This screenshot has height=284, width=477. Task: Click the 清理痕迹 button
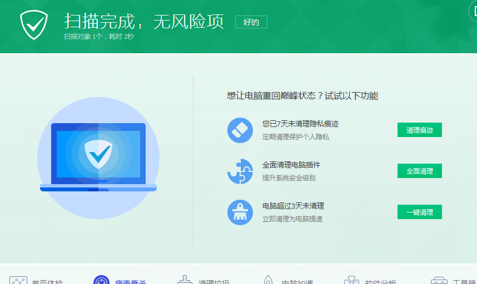coord(420,130)
